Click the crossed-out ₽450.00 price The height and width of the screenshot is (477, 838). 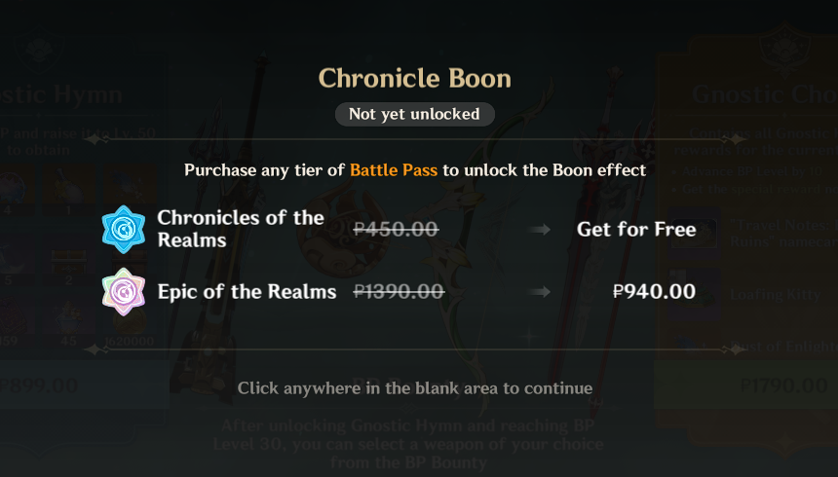(396, 230)
